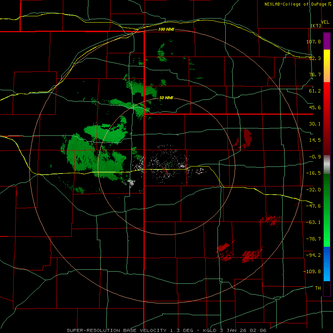Click the Super-Resolution Base Velocity caption
Viewport: 333px width, 333px height.
[x=166, y=330]
